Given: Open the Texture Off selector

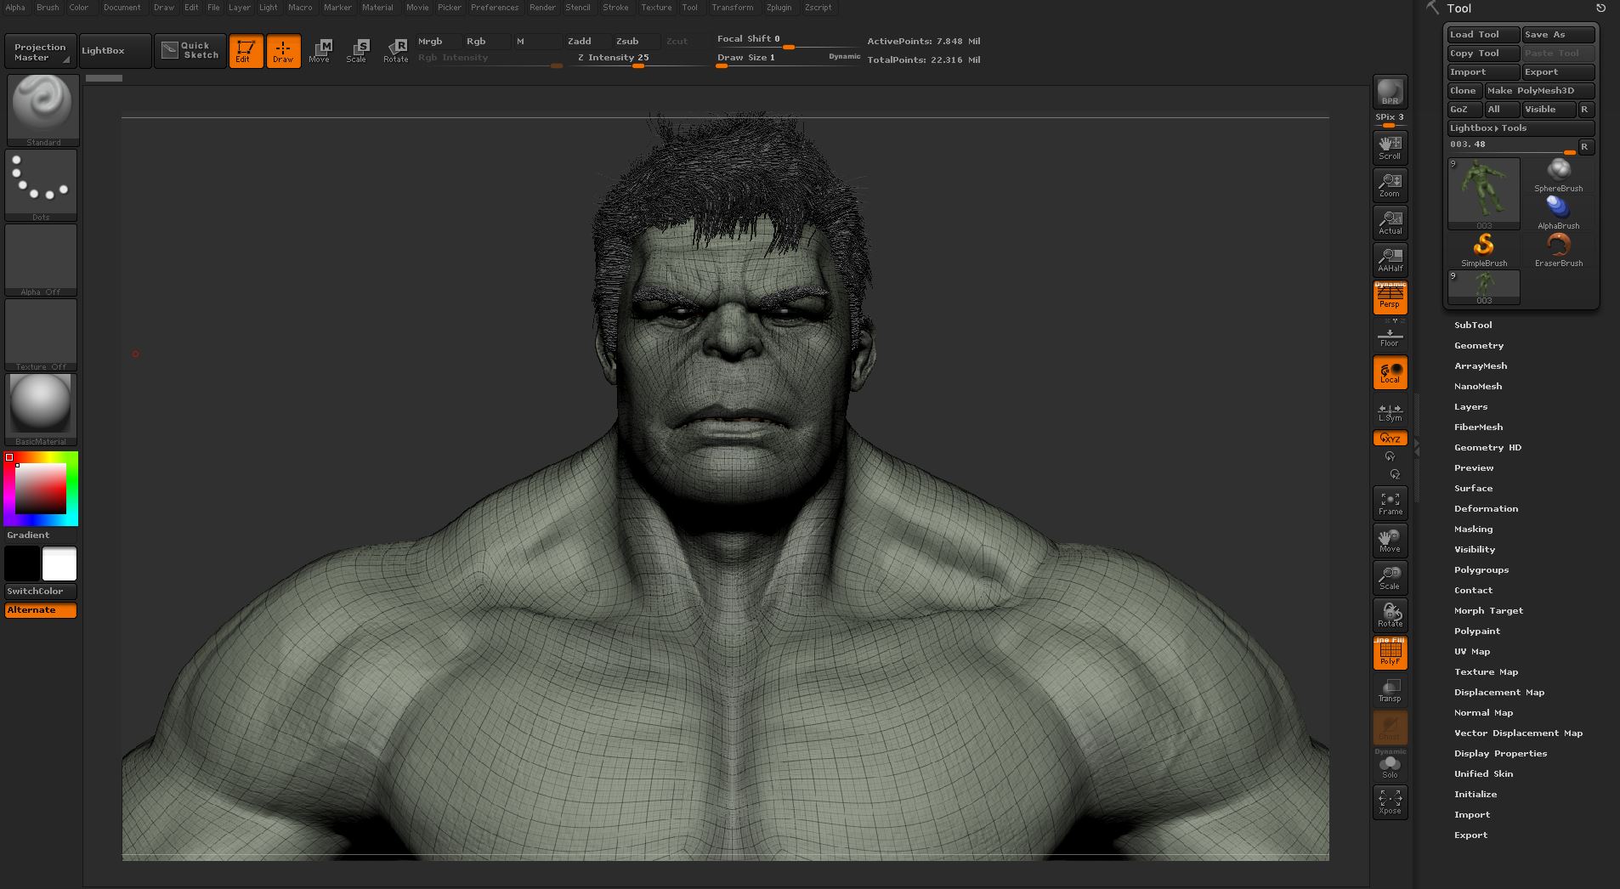Looking at the screenshot, I should [x=41, y=335].
